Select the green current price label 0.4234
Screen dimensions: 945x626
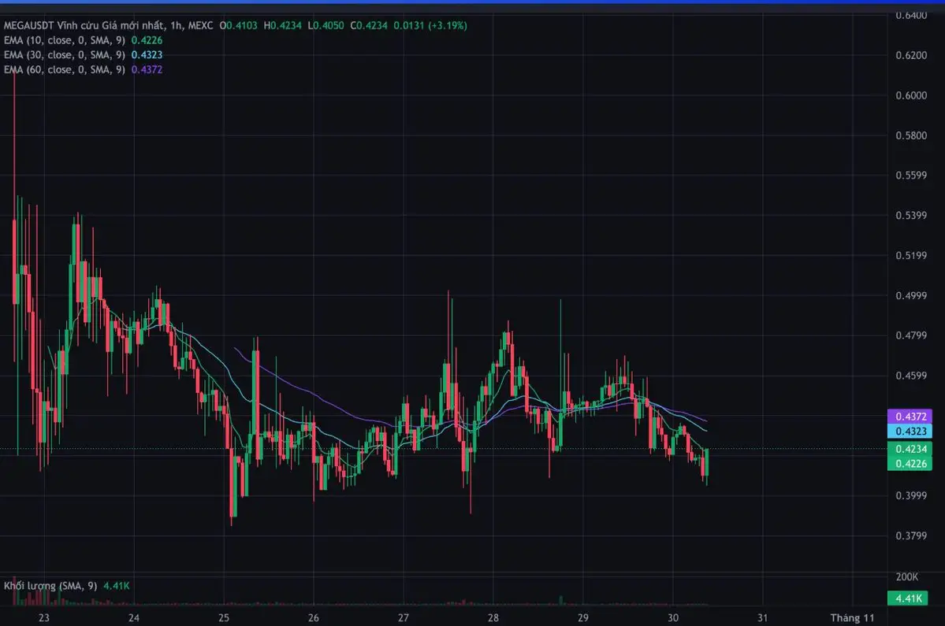910,446
